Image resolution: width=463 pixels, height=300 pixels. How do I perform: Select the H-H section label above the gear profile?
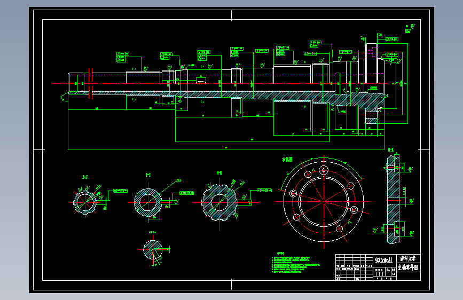coord(219,173)
